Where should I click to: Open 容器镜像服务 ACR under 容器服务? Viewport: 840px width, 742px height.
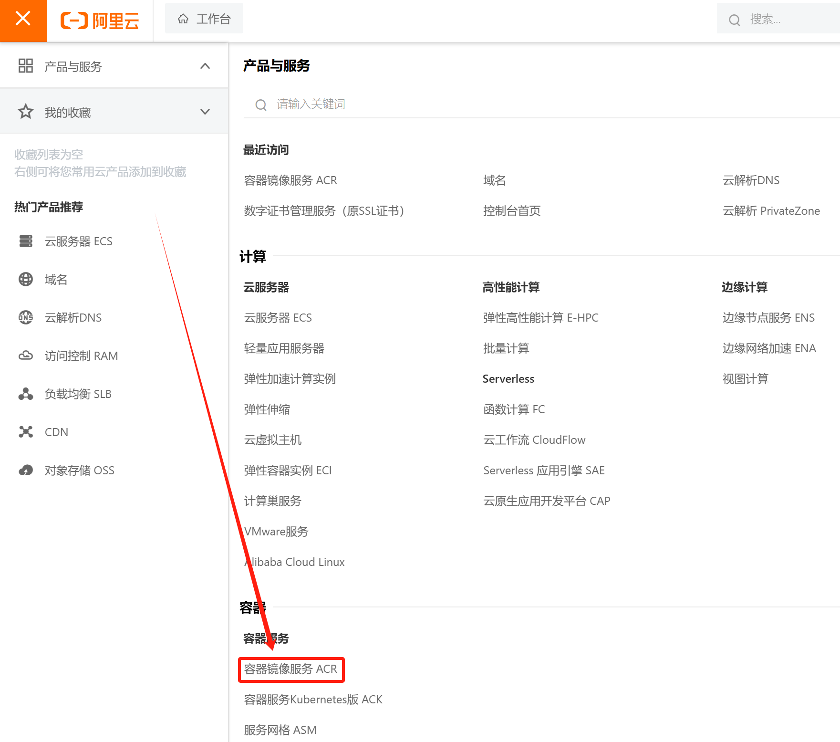point(290,669)
